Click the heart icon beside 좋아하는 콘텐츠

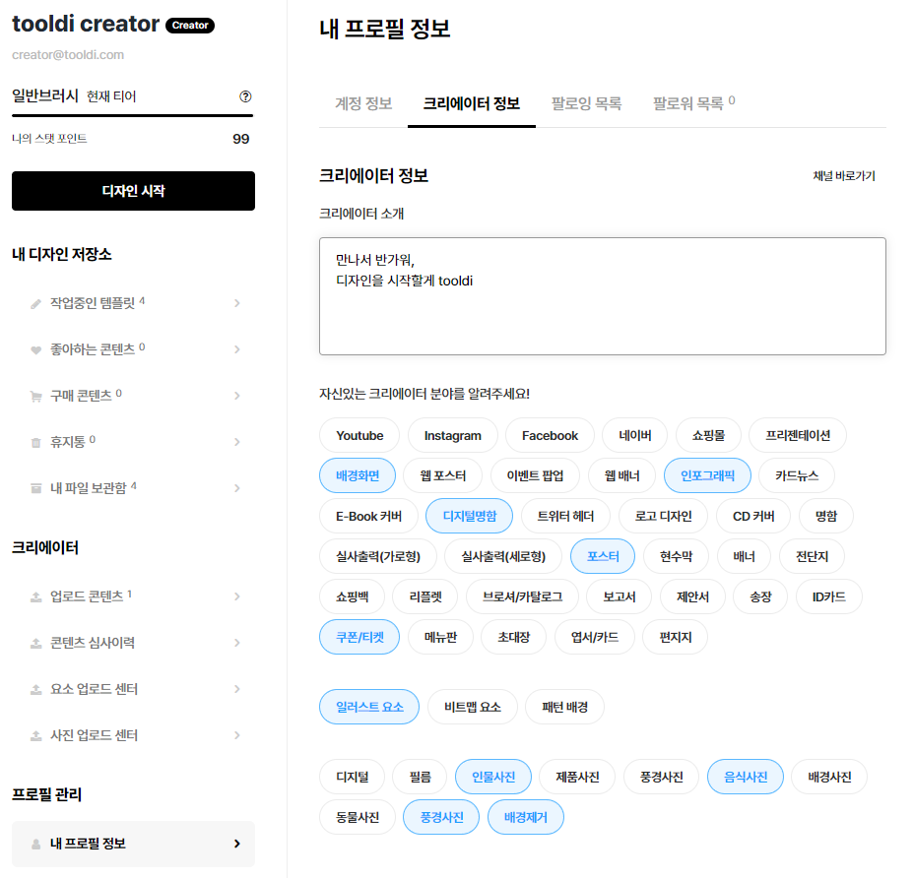36,349
